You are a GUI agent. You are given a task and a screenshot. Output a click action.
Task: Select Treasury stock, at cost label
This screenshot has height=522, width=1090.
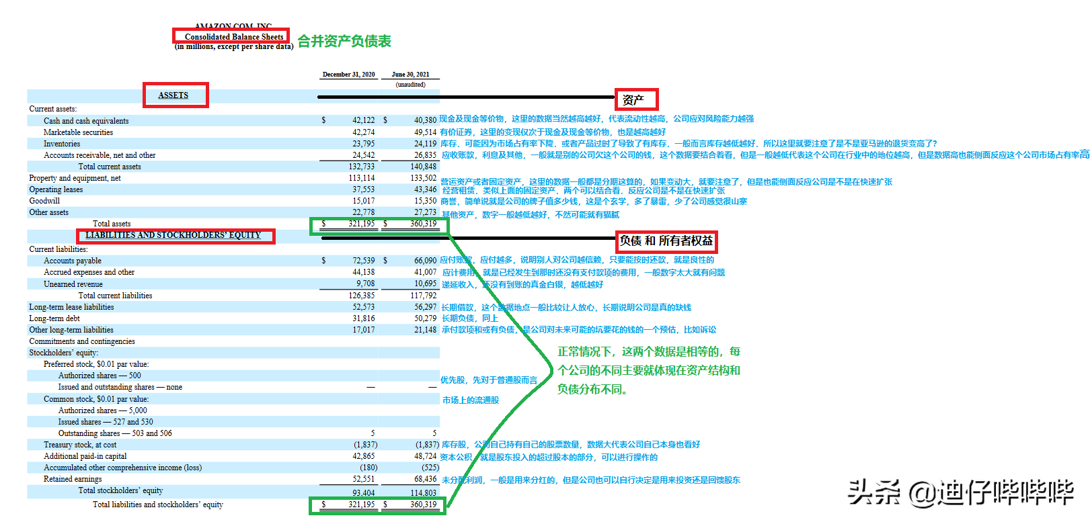tap(80, 445)
